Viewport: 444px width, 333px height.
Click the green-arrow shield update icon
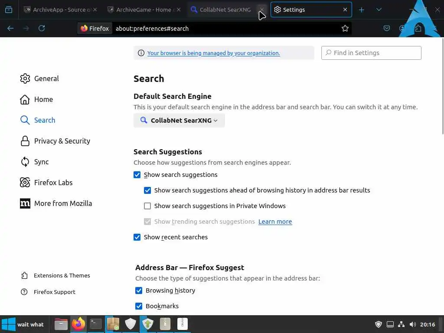click(147, 324)
